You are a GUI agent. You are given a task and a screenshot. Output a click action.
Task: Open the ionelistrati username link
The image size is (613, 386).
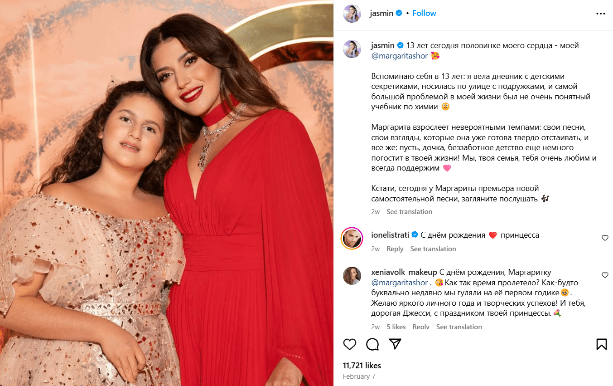[x=390, y=235]
